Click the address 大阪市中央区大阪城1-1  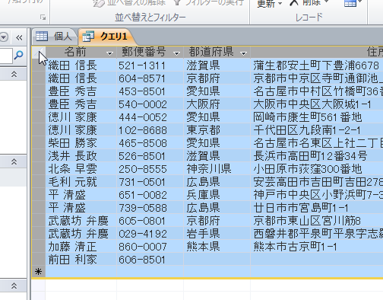point(317,104)
